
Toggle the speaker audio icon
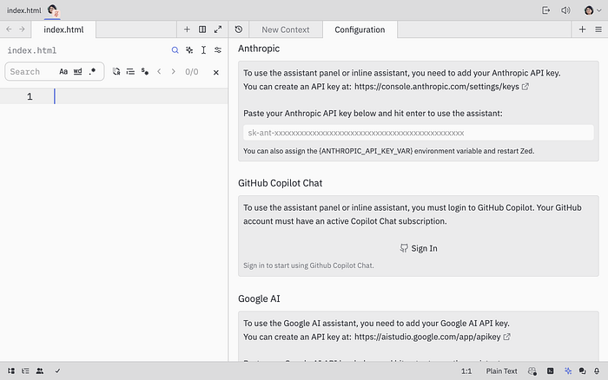pos(565,10)
